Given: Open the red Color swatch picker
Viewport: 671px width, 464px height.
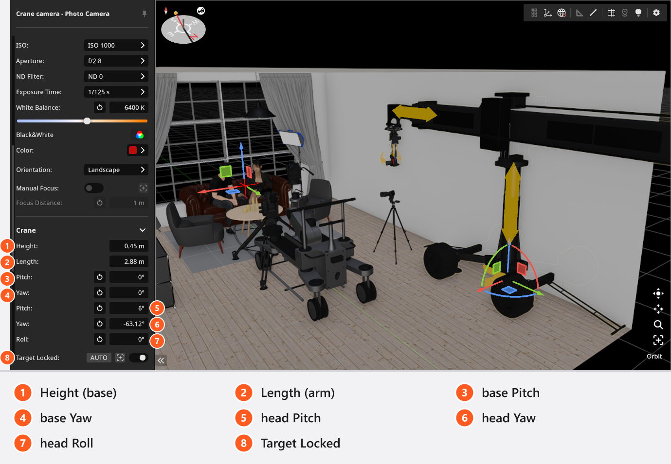Looking at the screenshot, I should (138, 150).
